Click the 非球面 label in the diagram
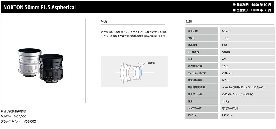The image size is (276, 129). [151, 63]
